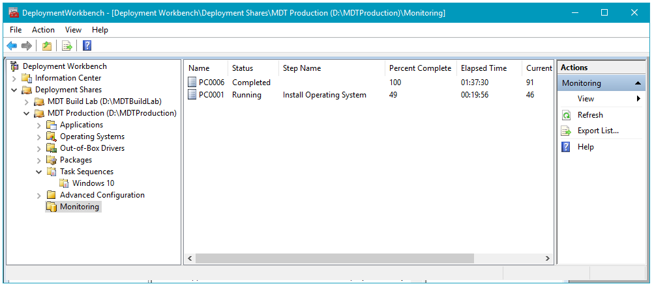
Task: Click the horizontal scrollbar right arrow
Action: click(x=548, y=259)
